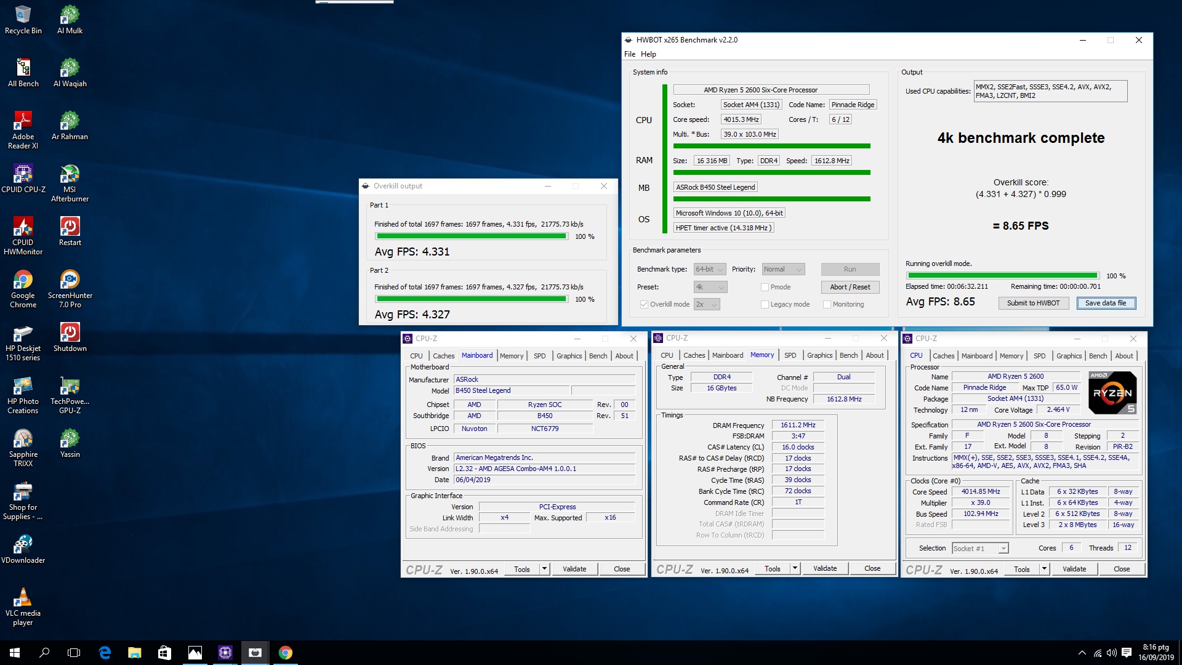
Task: Expand Tools dropdown arrow in Memory CPU-Z
Action: 795,568
